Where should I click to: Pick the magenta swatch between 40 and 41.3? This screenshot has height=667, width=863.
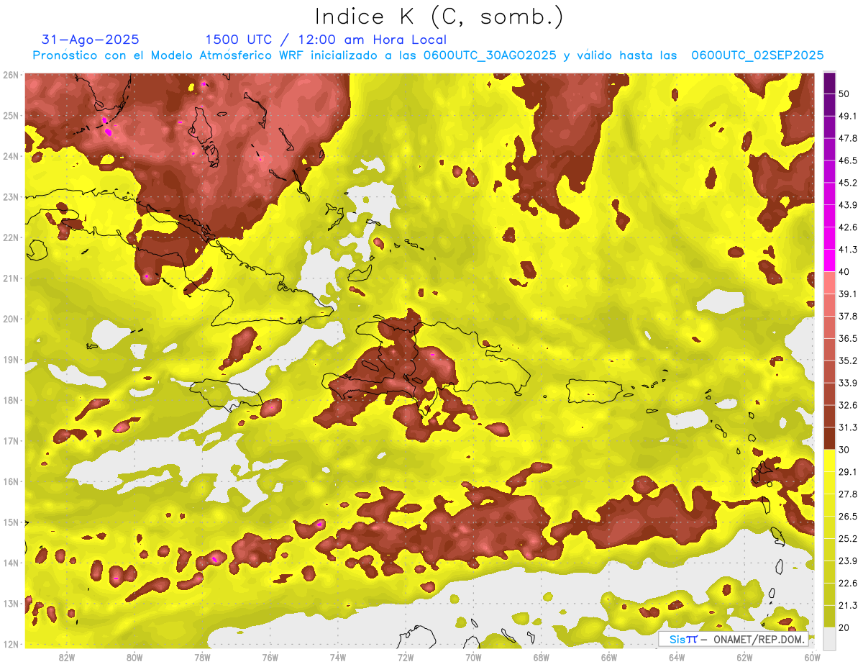pyautogui.click(x=829, y=260)
